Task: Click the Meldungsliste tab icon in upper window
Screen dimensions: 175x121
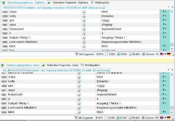Action: pyautogui.click(x=92, y=3)
